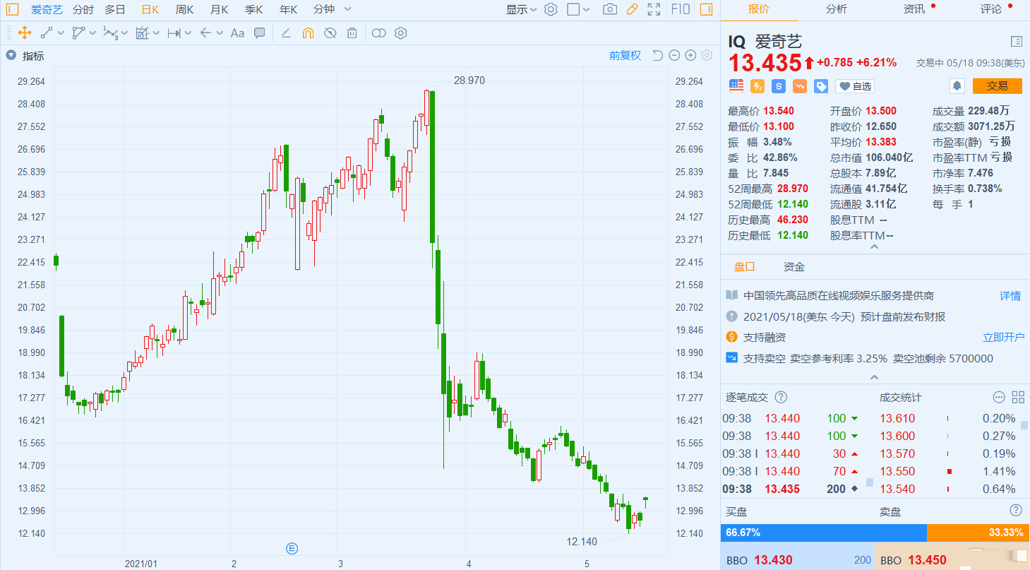1030x570 pixels.
Task: Expand the wave tool dropdown arrow
Action: (124, 33)
